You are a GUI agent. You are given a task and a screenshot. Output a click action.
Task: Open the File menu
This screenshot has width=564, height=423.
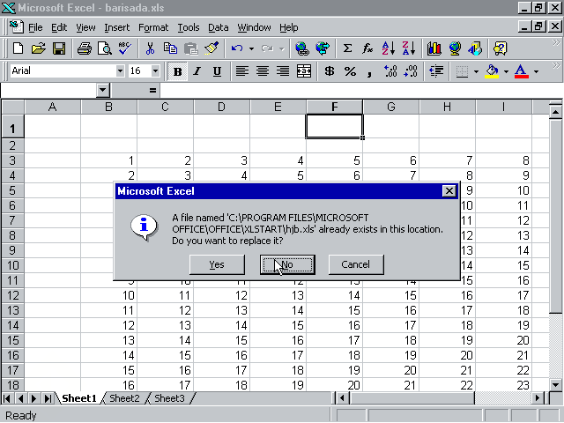35,27
